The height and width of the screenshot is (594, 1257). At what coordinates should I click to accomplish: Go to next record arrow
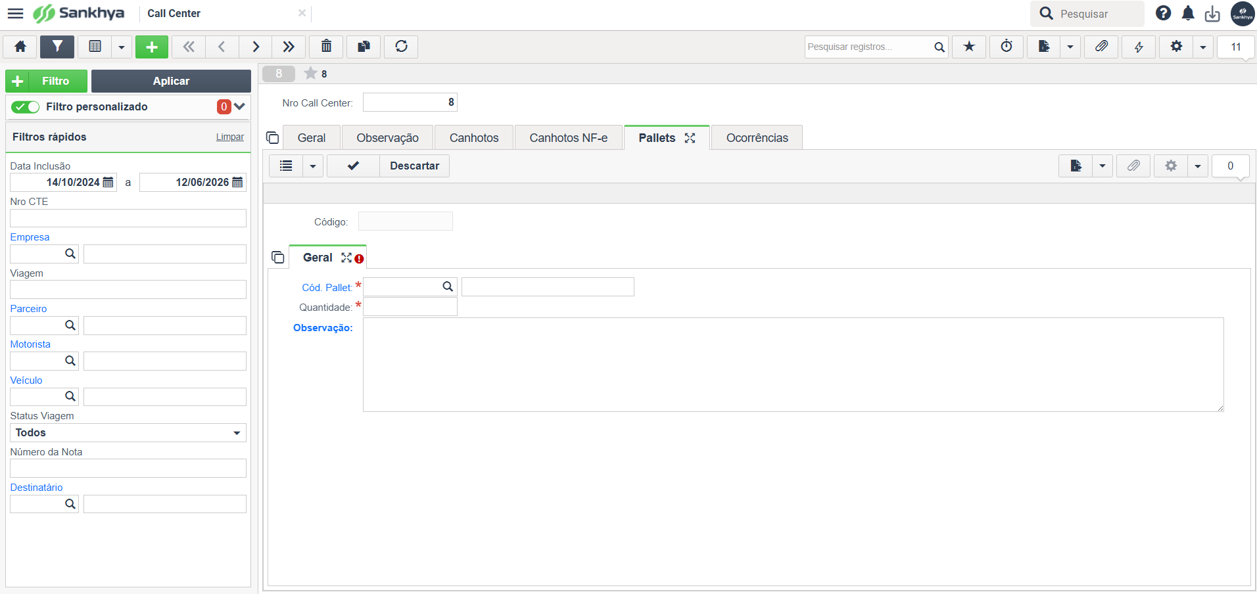[256, 47]
